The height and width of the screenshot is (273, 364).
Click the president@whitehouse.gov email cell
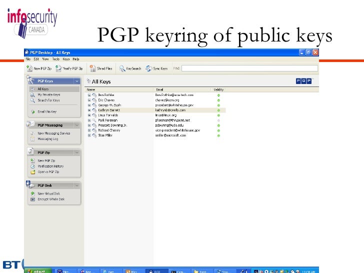(174, 105)
